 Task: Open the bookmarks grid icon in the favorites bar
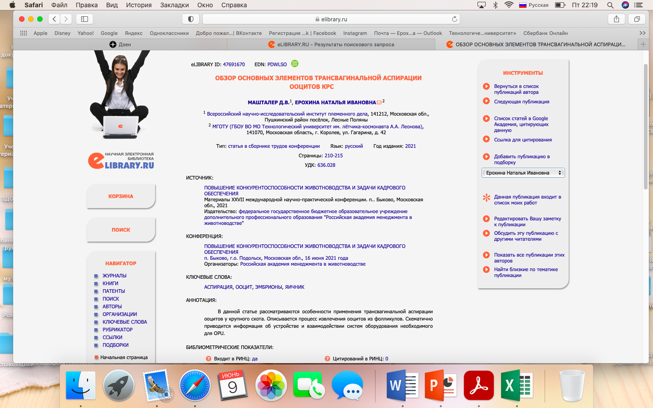(24, 33)
